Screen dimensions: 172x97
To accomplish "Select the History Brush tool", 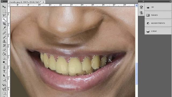I will click(x=4, y=46).
